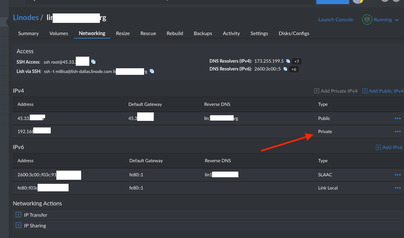This screenshot has width=404, height=238.
Task: Click the fe80::1 gateway in SLAAC row
Action: [x=136, y=175]
